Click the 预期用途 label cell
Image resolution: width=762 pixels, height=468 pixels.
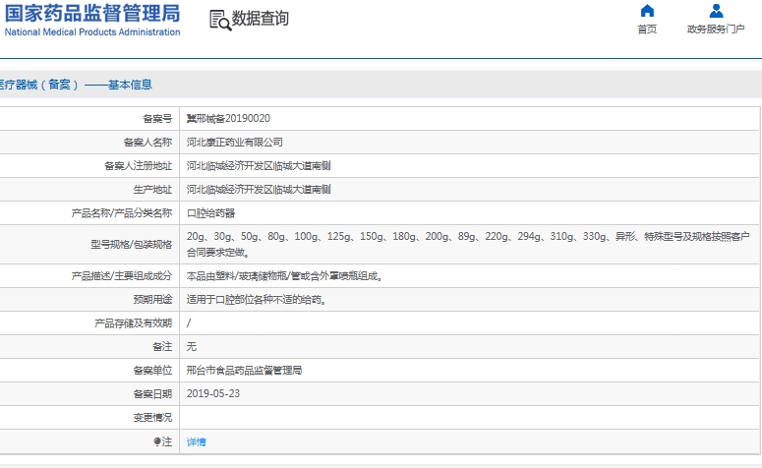pos(89,300)
